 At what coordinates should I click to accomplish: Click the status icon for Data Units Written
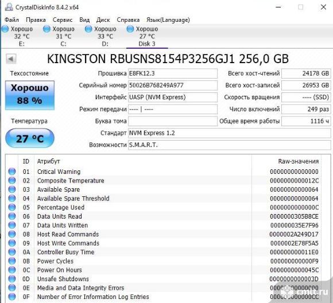(x=12, y=225)
